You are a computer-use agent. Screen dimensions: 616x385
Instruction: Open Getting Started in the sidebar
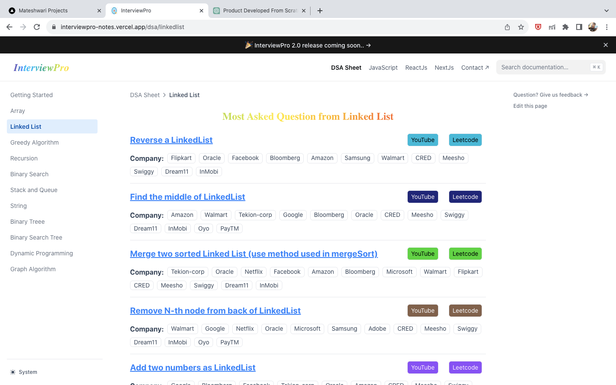52,95
